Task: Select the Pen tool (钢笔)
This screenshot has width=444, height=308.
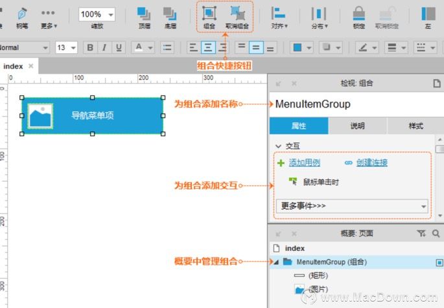Action: 22,18
